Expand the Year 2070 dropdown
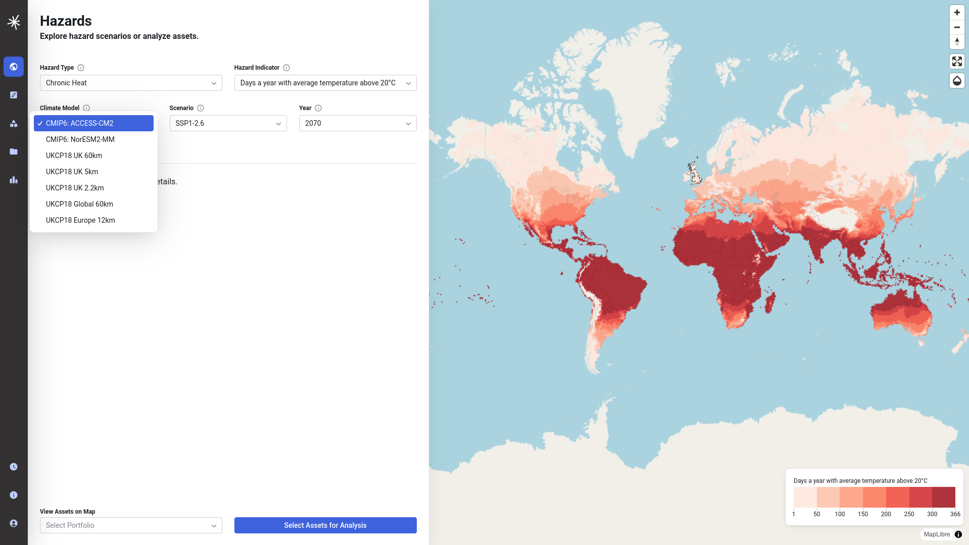Screen dimensions: 969x545 point(358,123)
